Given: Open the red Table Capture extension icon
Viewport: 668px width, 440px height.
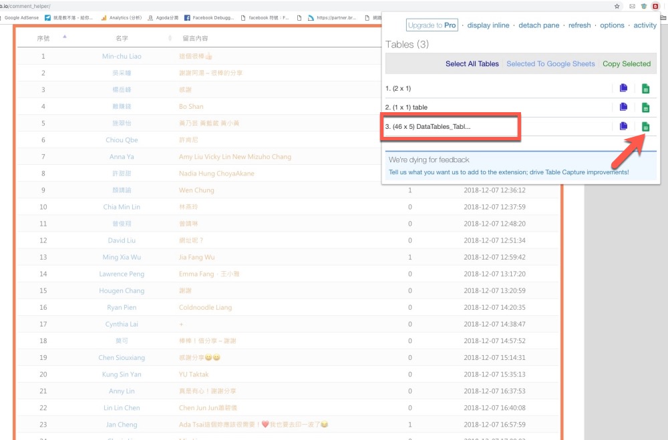Looking at the screenshot, I should click(x=656, y=6).
